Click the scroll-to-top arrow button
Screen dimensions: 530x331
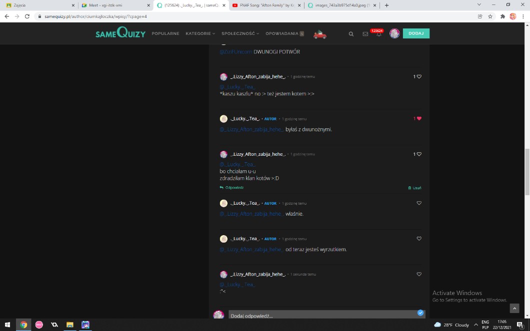pyautogui.click(x=514, y=308)
